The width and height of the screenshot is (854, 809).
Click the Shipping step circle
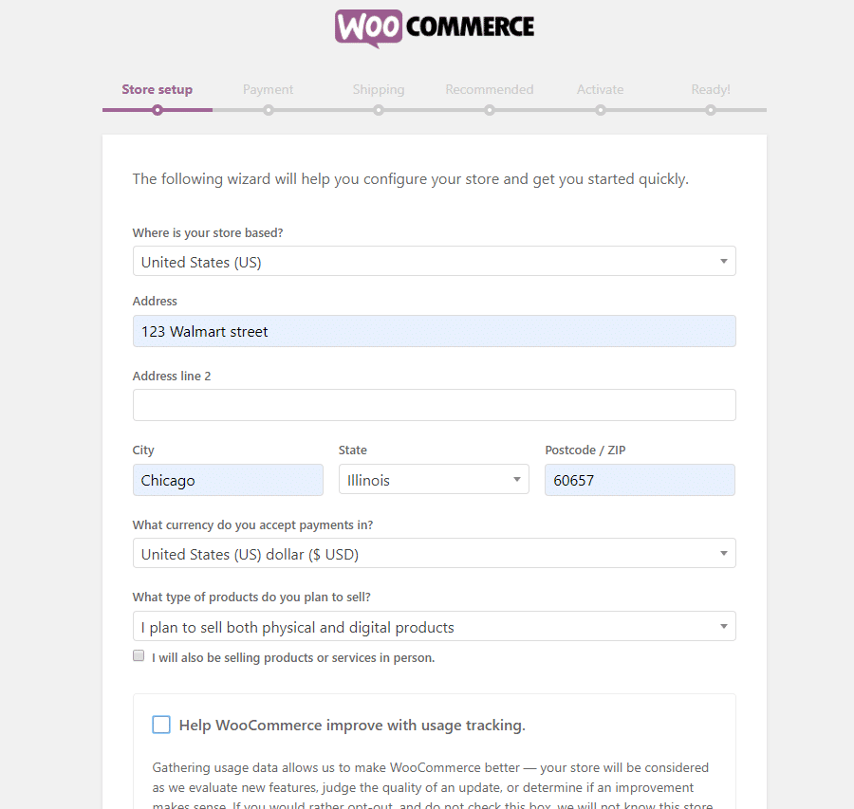[x=379, y=110]
